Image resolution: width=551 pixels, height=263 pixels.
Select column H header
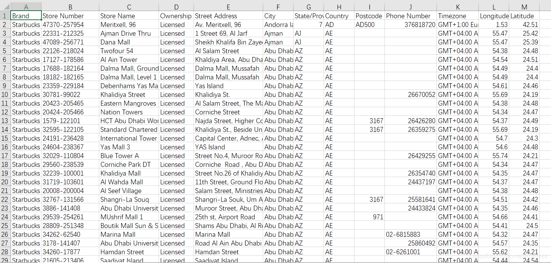tap(339, 7)
